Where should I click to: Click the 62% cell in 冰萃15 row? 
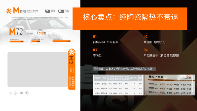pos(126,93)
